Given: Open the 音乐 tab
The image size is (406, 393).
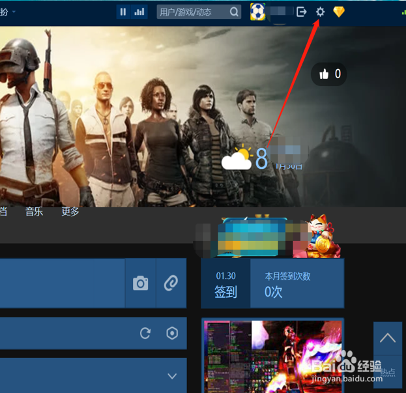Looking at the screenshot, I should tap(34, 212).
